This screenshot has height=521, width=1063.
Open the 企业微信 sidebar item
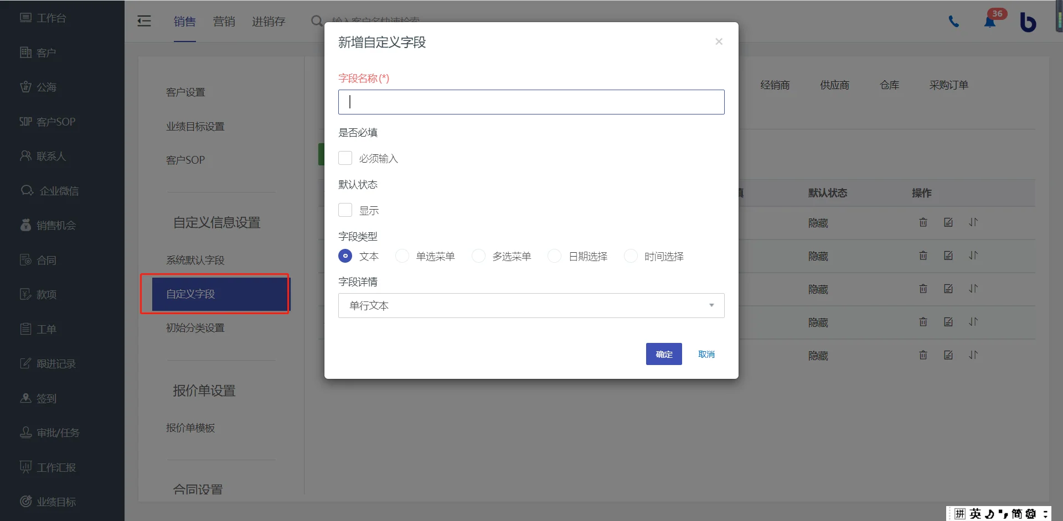pyautogui.click(x=50, y=191)
